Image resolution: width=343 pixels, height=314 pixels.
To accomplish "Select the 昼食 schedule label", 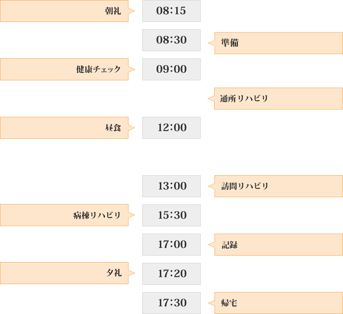I will point(64,128).
